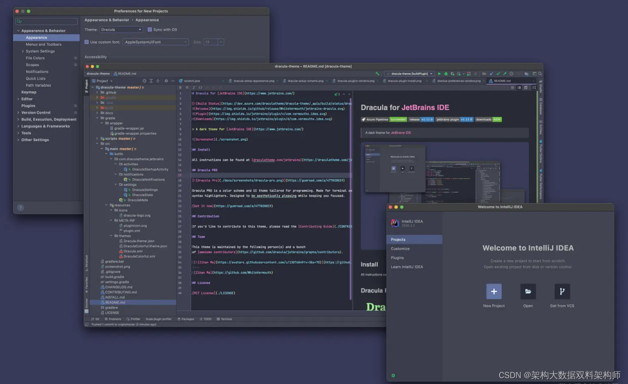
Task: Click the Open folder icon in Welcome window
Action: 528,291
